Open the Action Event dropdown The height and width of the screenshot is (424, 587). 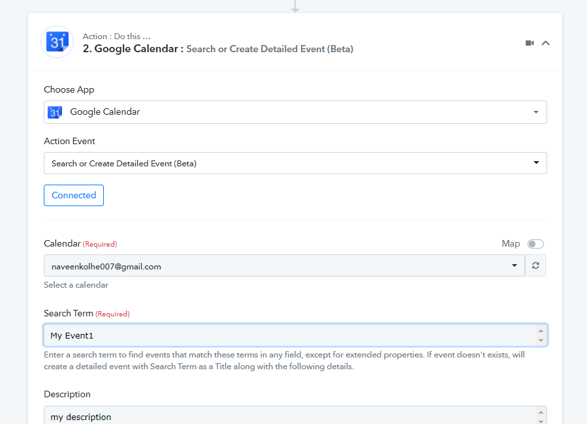(x=295, y=163)
